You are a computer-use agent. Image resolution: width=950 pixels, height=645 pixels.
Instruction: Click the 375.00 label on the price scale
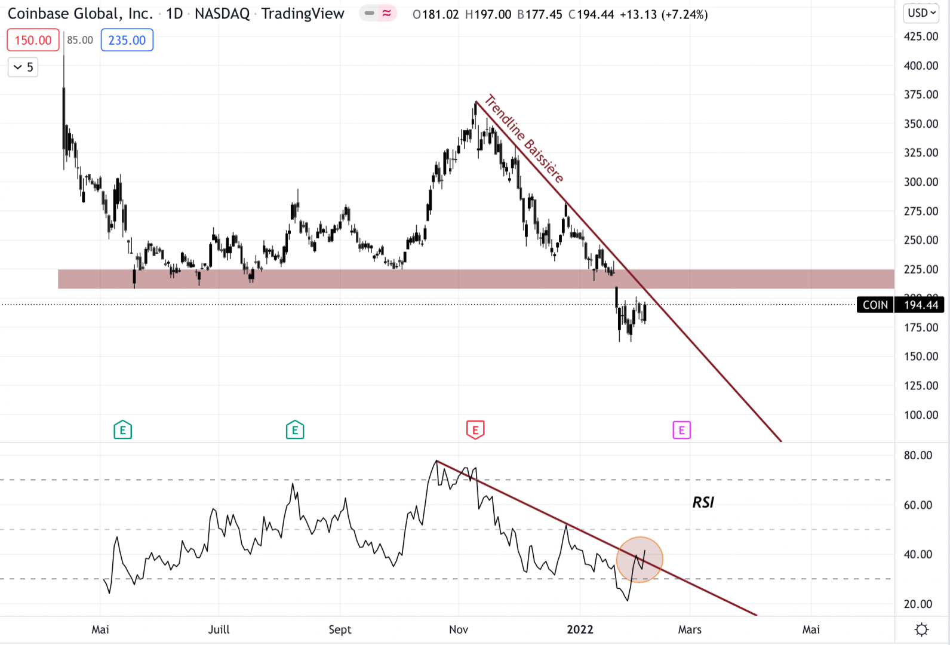pyautogui.click(x=921, y=94)
